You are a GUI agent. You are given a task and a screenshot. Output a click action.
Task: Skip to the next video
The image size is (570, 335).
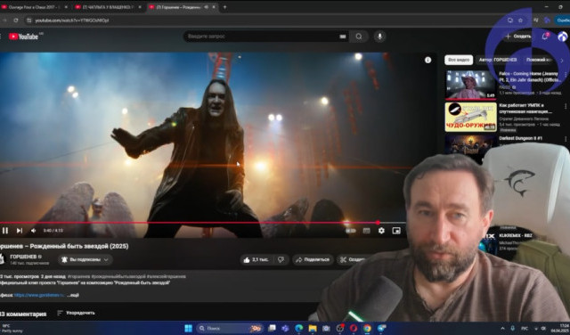coord(20,230)
